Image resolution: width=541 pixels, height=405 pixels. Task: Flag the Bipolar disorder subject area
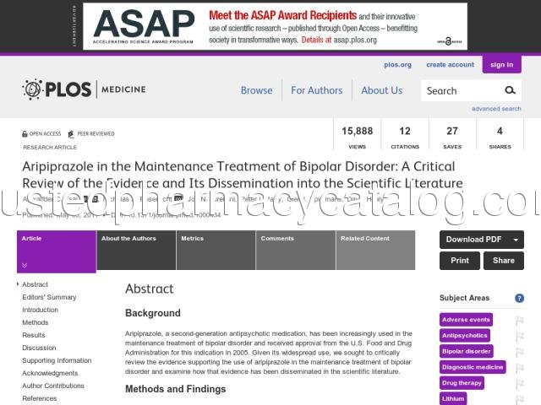pos(519,352)
